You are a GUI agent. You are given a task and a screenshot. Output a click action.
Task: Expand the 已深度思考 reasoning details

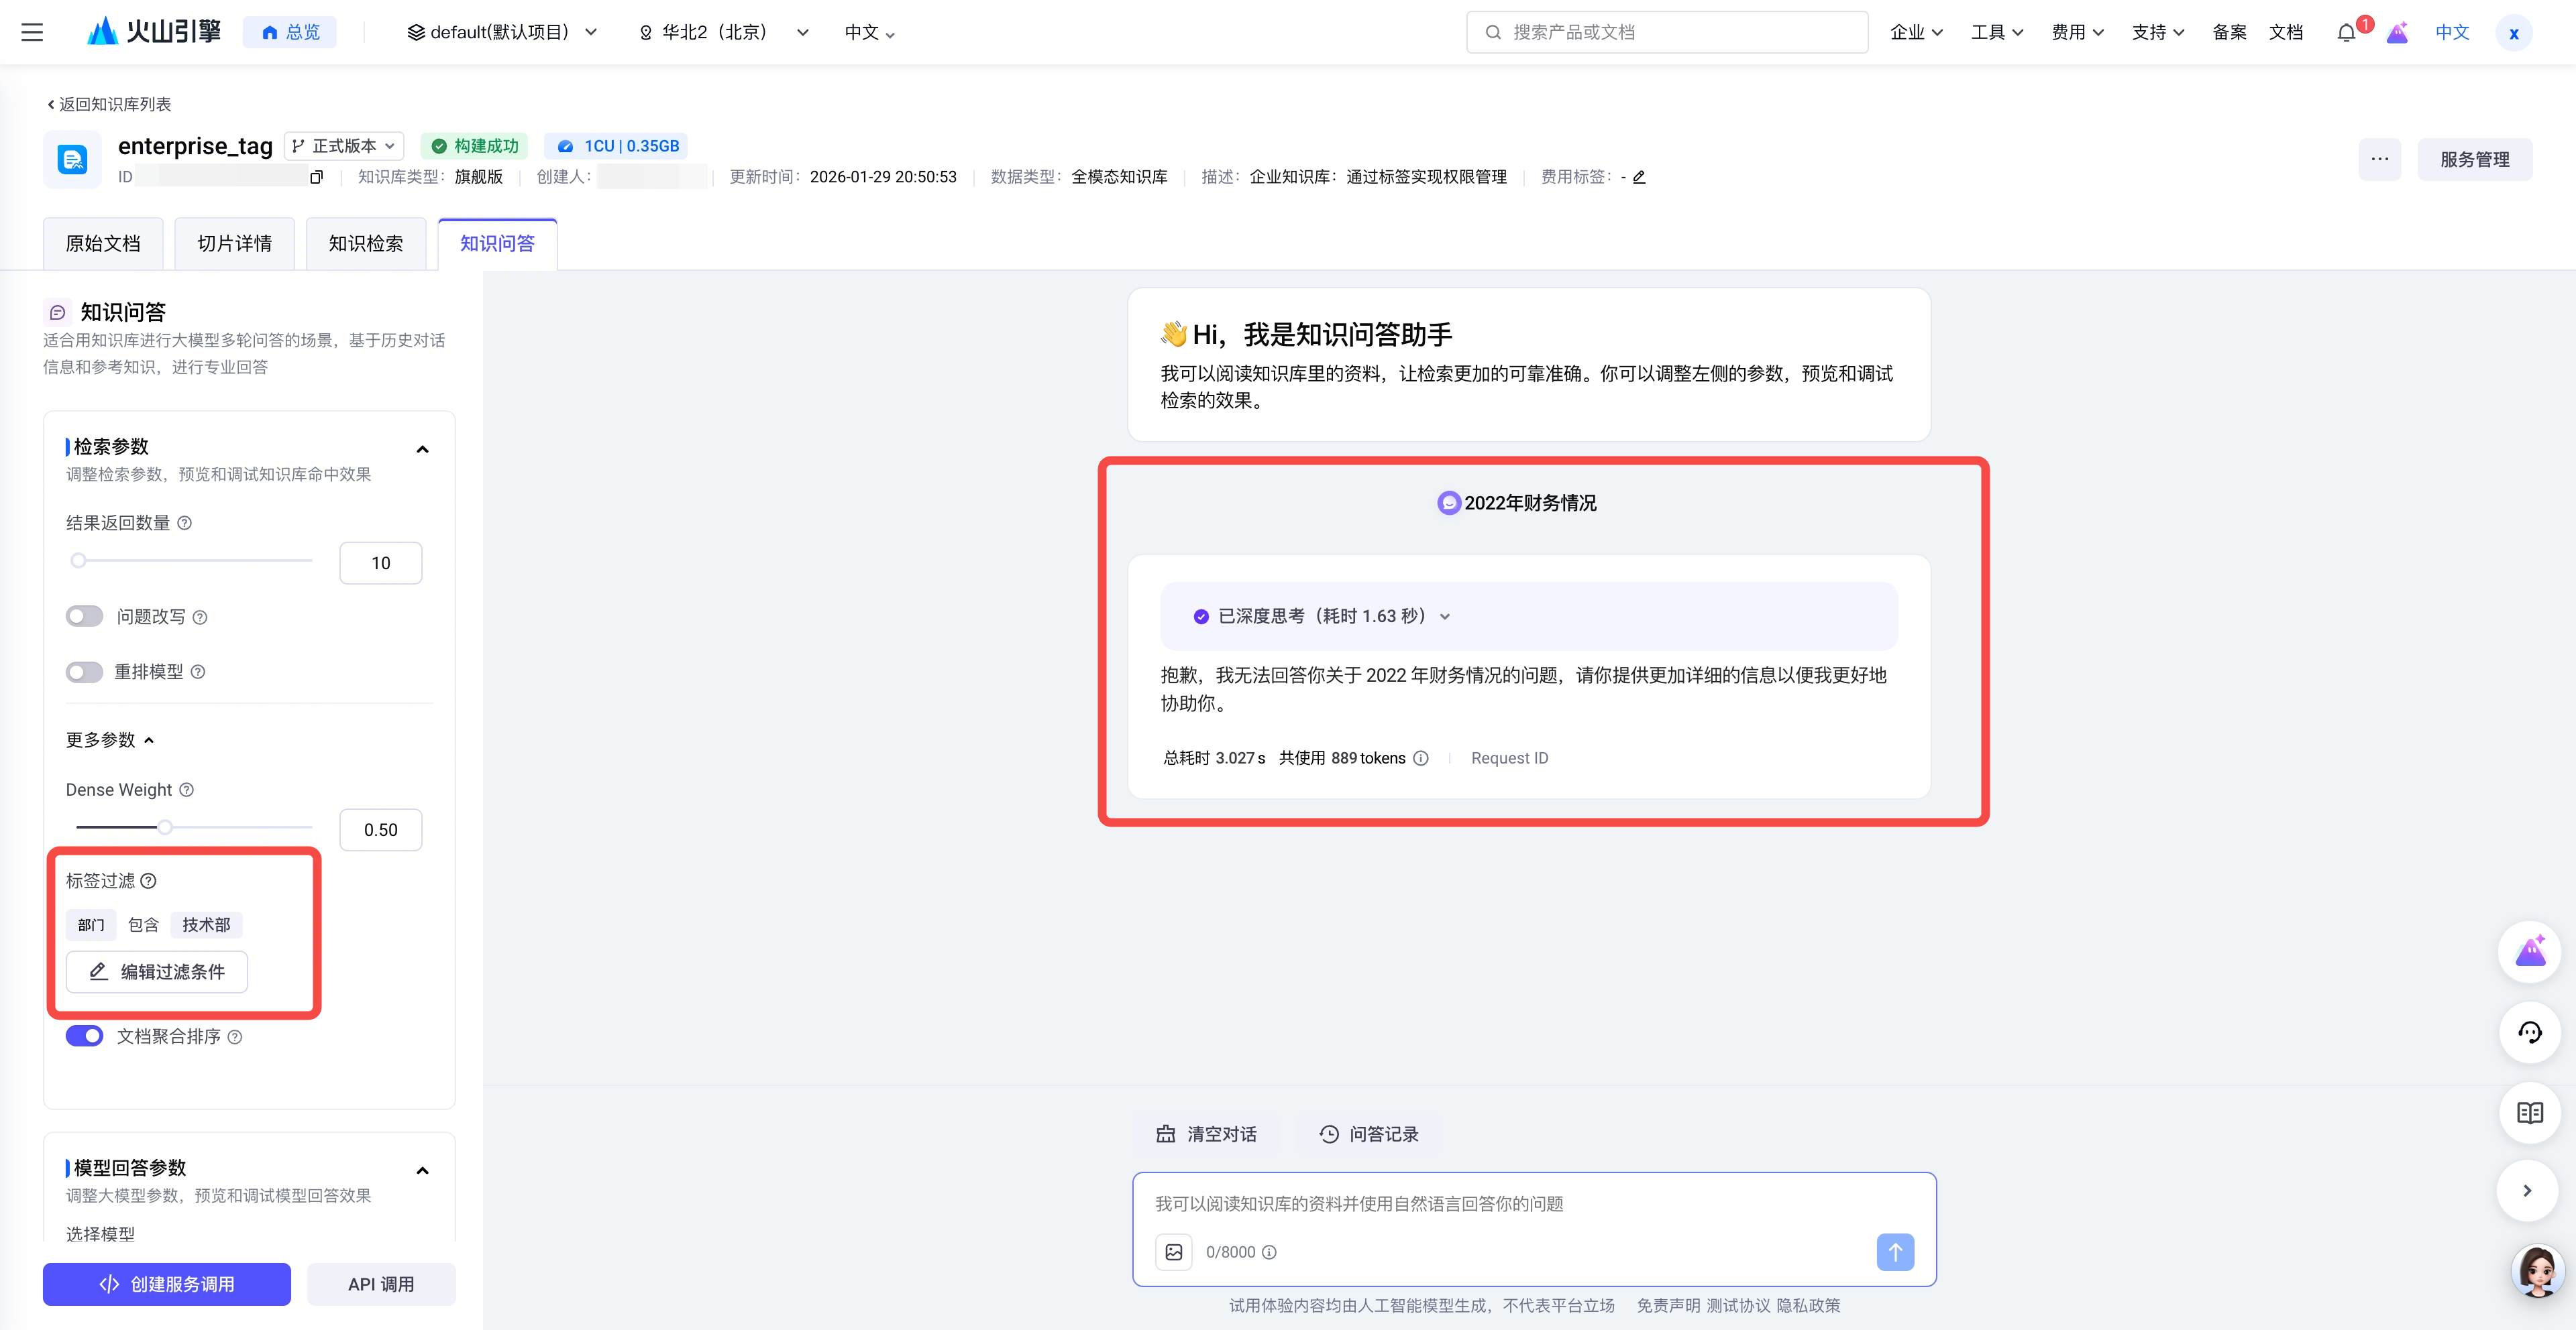1444,617
